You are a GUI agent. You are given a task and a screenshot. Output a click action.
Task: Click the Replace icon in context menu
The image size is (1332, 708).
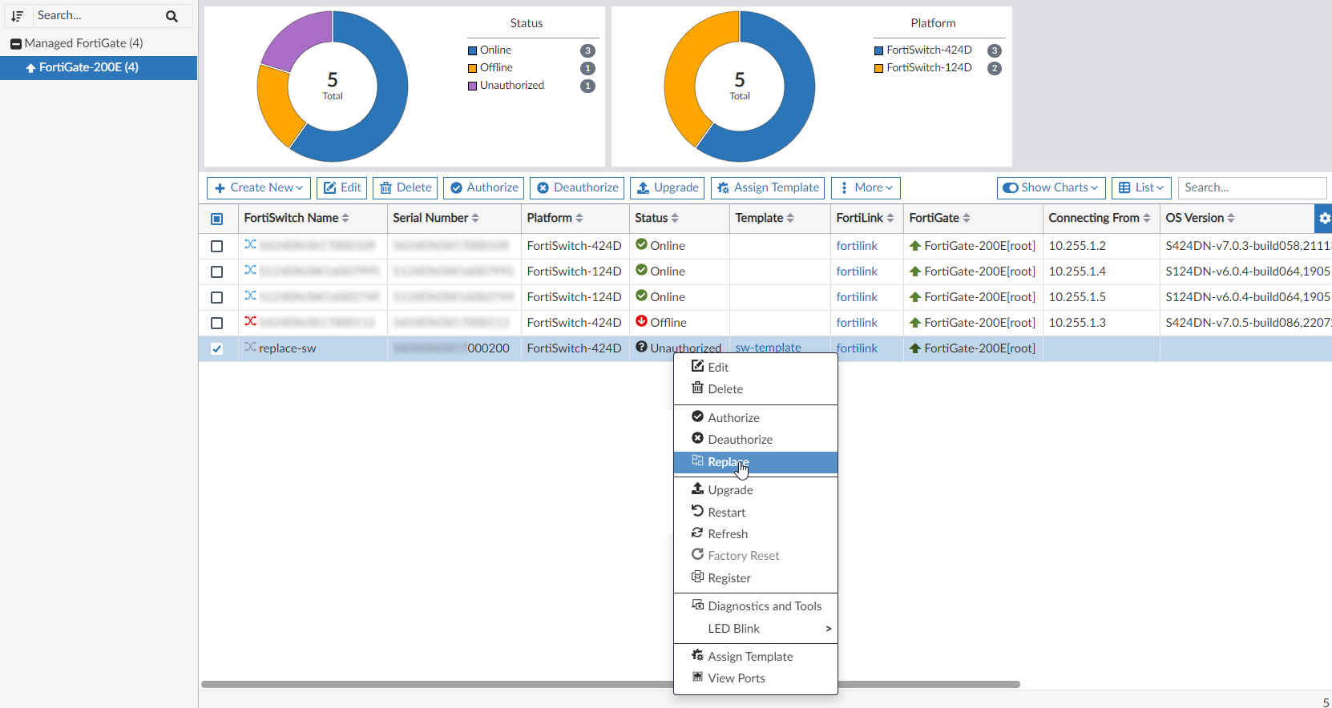pyautogui.click(x=698, y=461)
